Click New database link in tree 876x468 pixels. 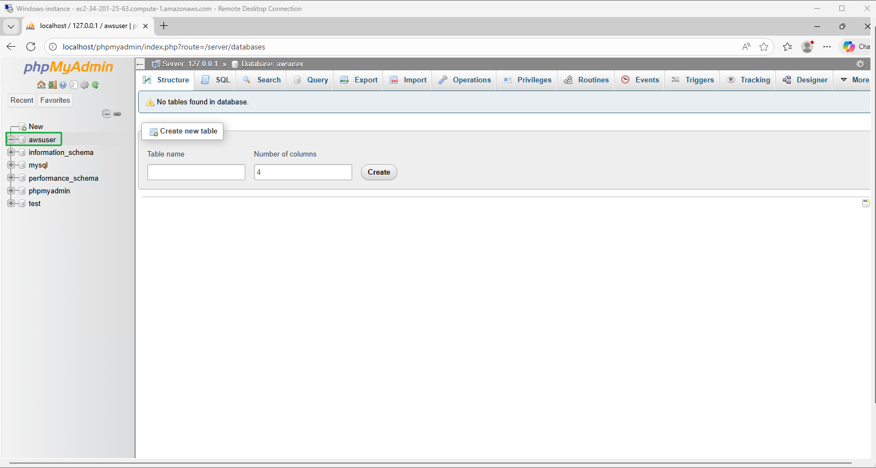(36, 126)
